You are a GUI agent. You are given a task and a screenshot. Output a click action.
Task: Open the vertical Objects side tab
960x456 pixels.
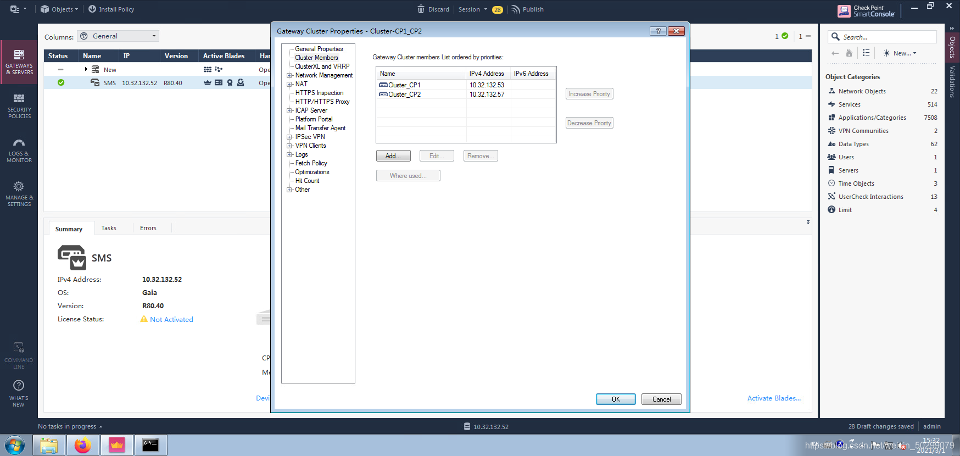tap(952, 47)
